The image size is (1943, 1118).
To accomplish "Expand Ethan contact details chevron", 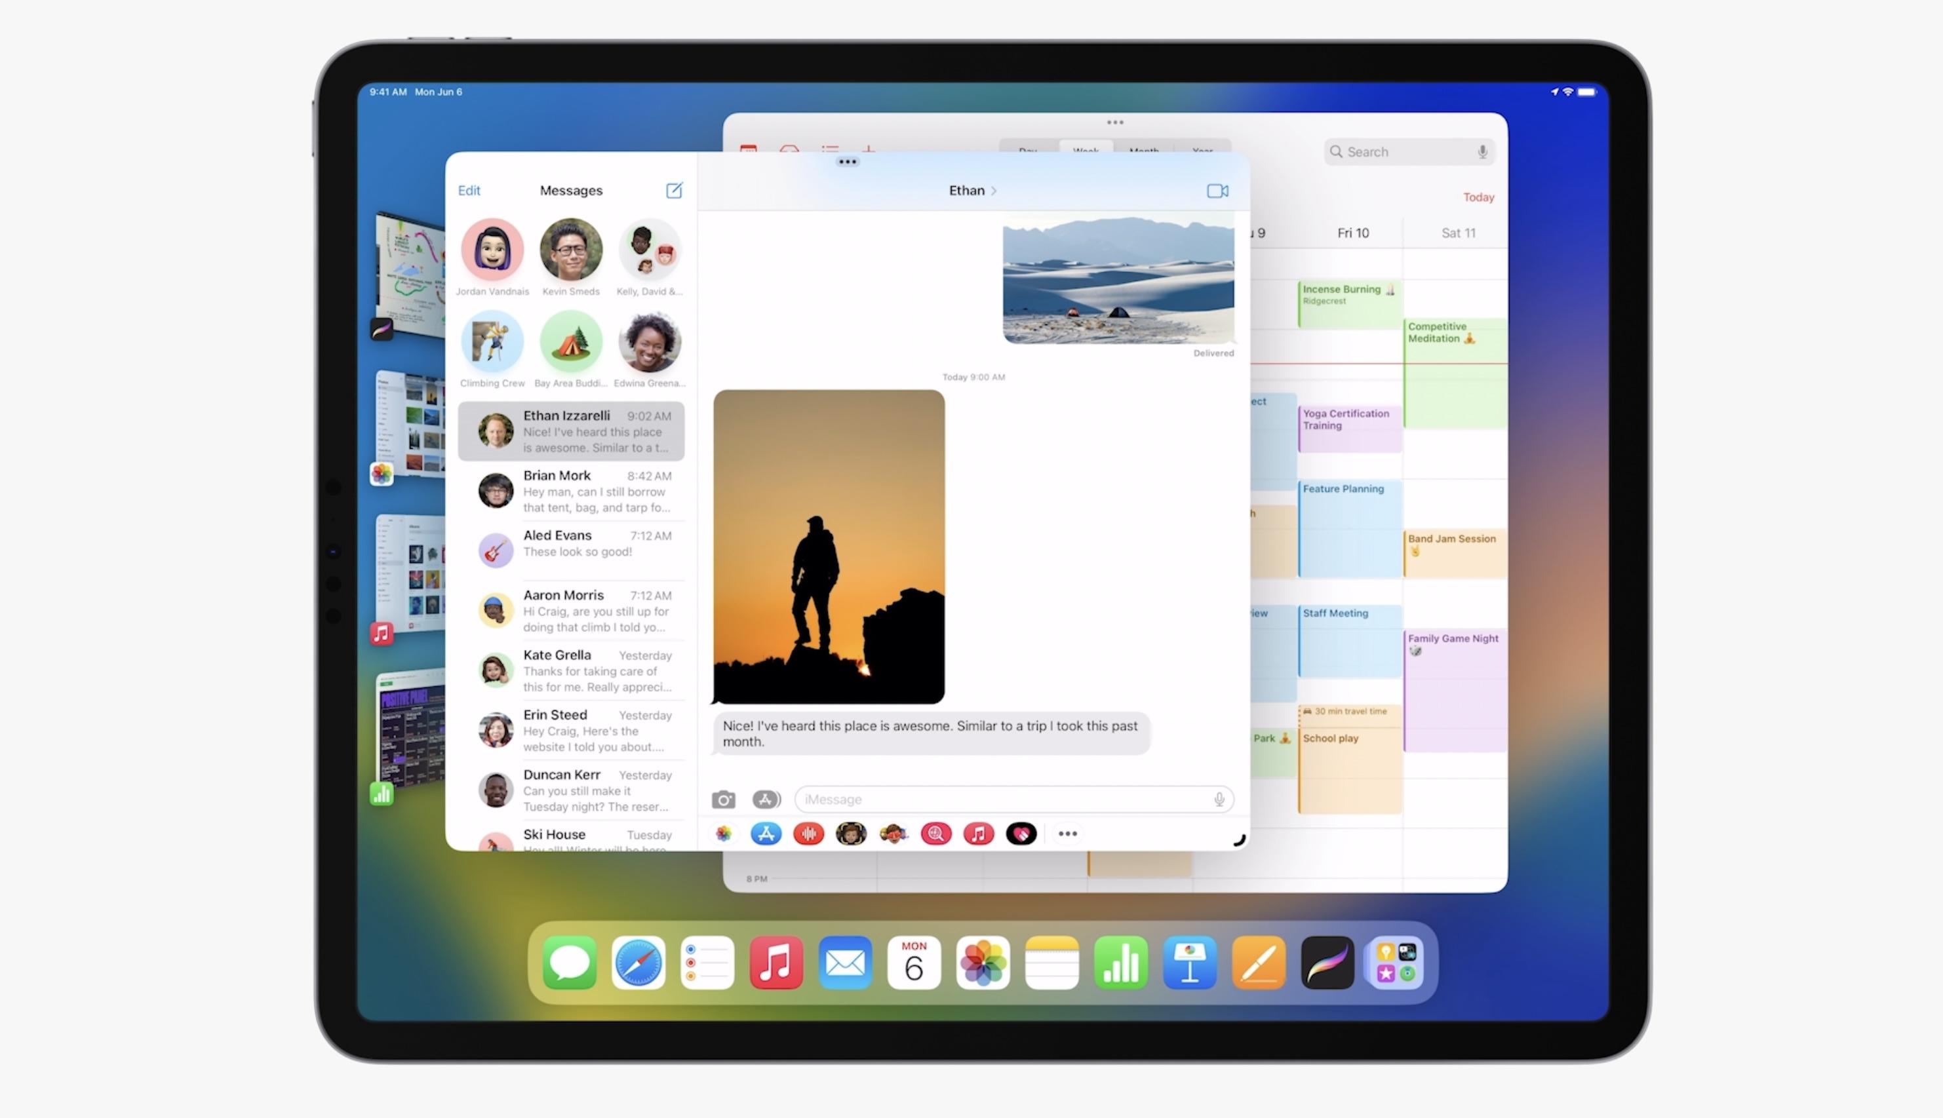I will click(x=994, y=191).
